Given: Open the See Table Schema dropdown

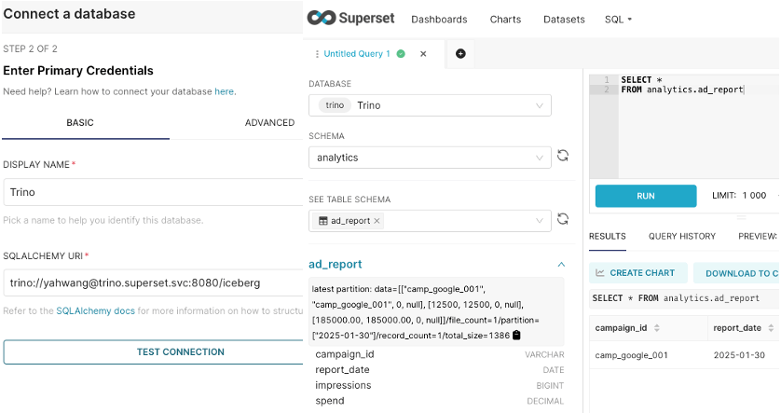Looking at the screenshot, I should click(x=430, y=221).
